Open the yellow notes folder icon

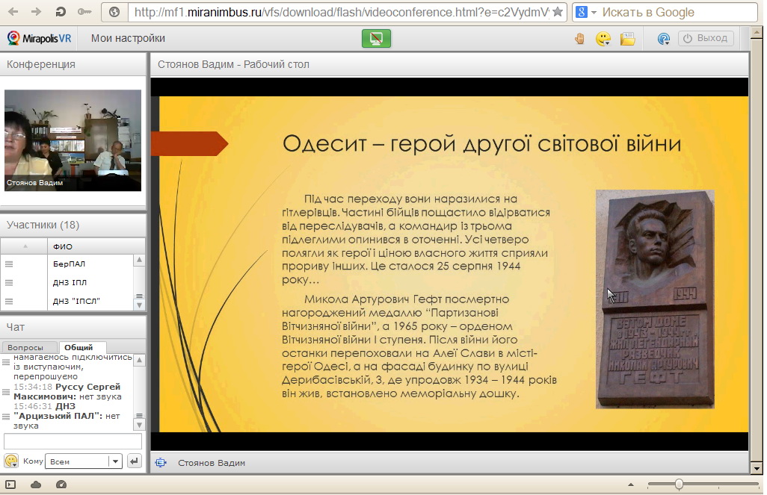(x=627, y=39)
